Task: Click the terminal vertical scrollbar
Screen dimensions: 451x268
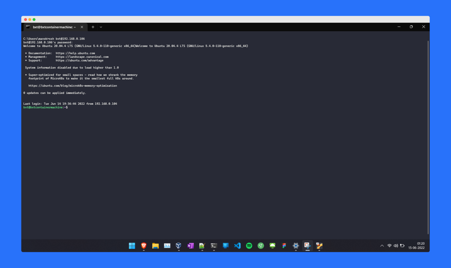Action: point(428,137)
